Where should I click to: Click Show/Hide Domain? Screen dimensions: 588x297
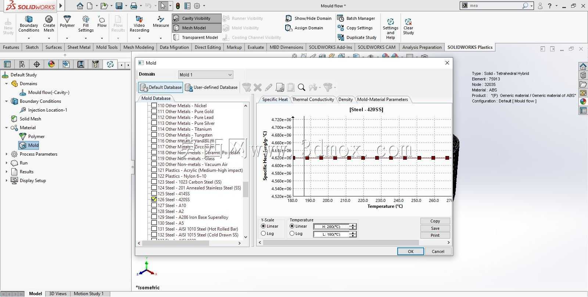(x=308, y=18)
